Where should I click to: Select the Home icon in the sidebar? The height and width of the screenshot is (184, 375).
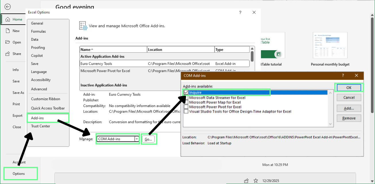(13, 19)
